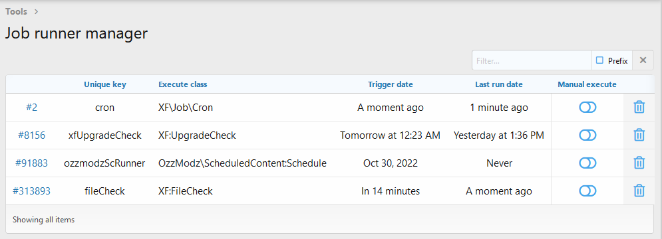Screen dimensions: 662x239
Task: Click the Last run date header
Action: [x=498, y=84]
